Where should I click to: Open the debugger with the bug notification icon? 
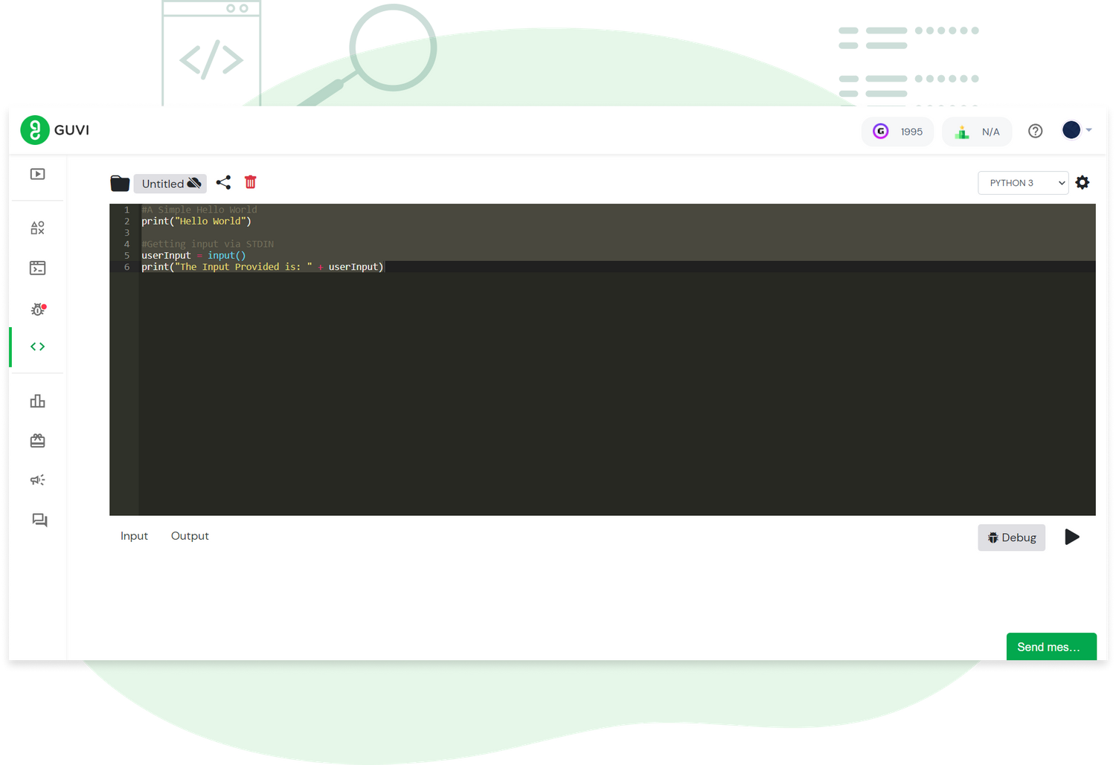point(37,309)
